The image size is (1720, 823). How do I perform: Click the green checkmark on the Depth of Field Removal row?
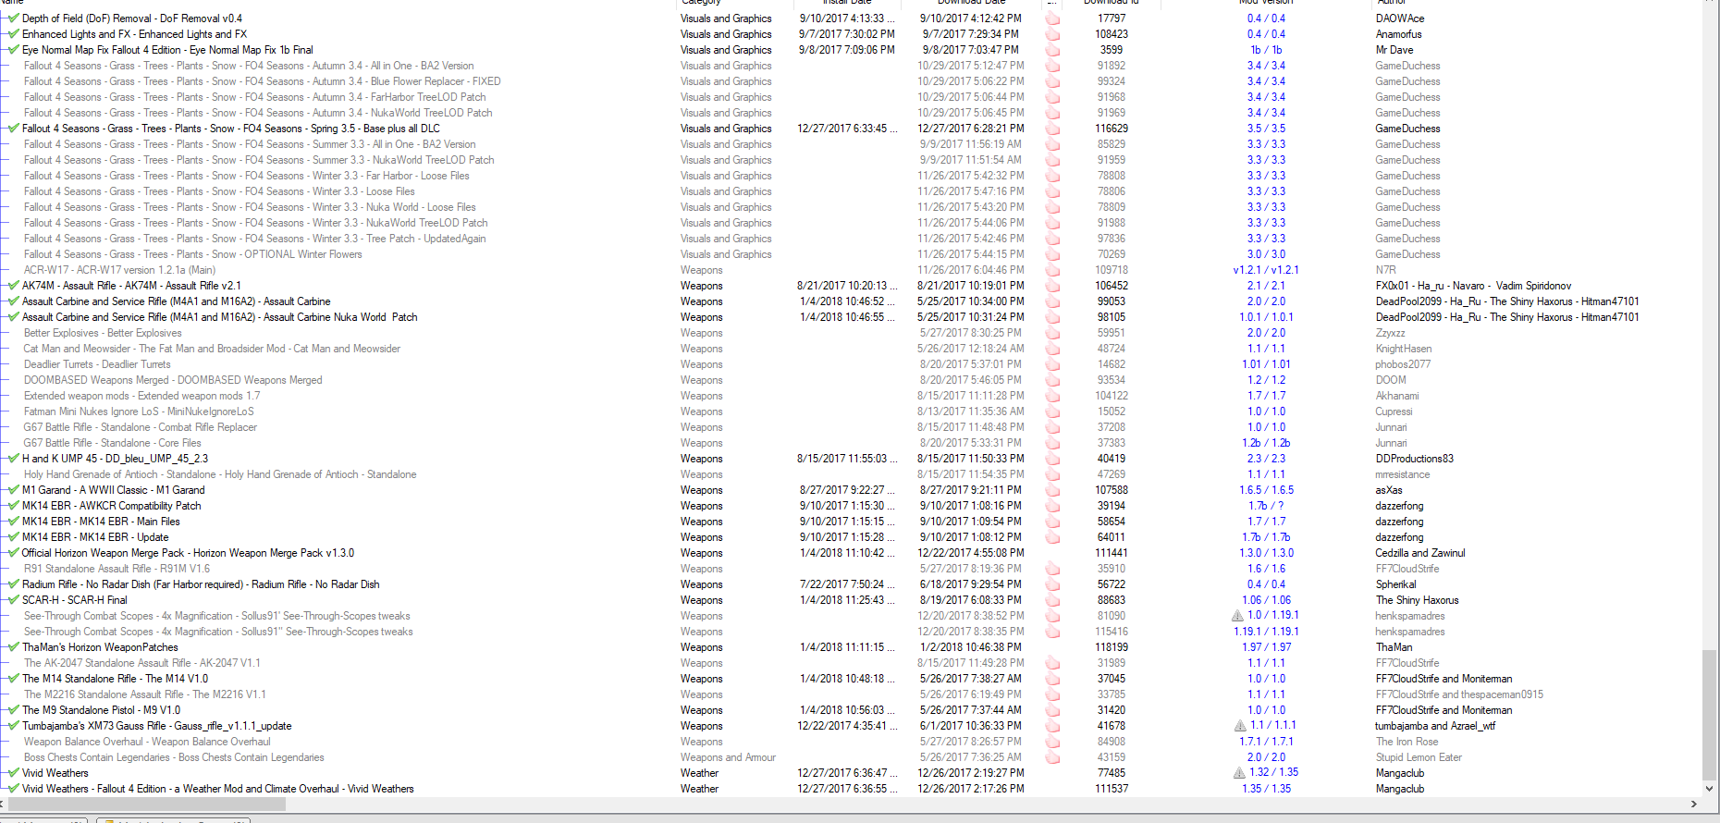click(x=13, y=18)
